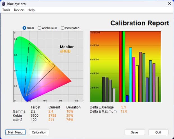
Task: Select the Adobe RGB color space option
Action: click(x=40, y=28)
